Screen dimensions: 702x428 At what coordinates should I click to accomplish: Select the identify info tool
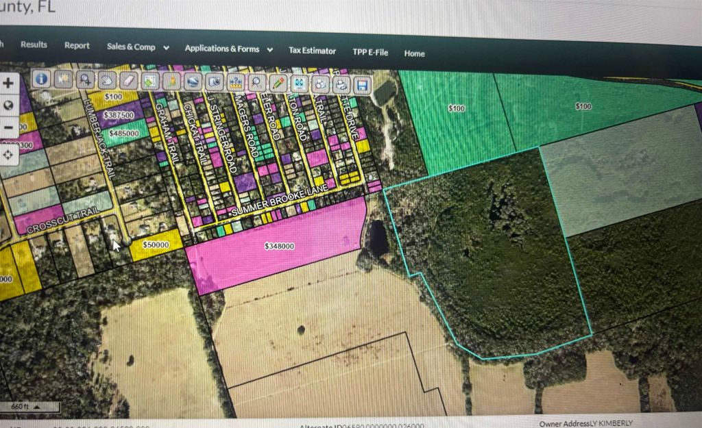41,82
